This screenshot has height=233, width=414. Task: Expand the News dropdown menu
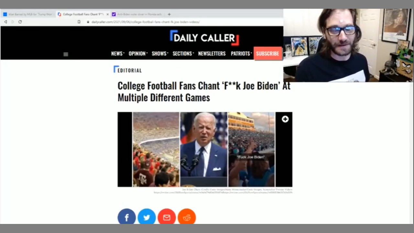tap(117, 53)
